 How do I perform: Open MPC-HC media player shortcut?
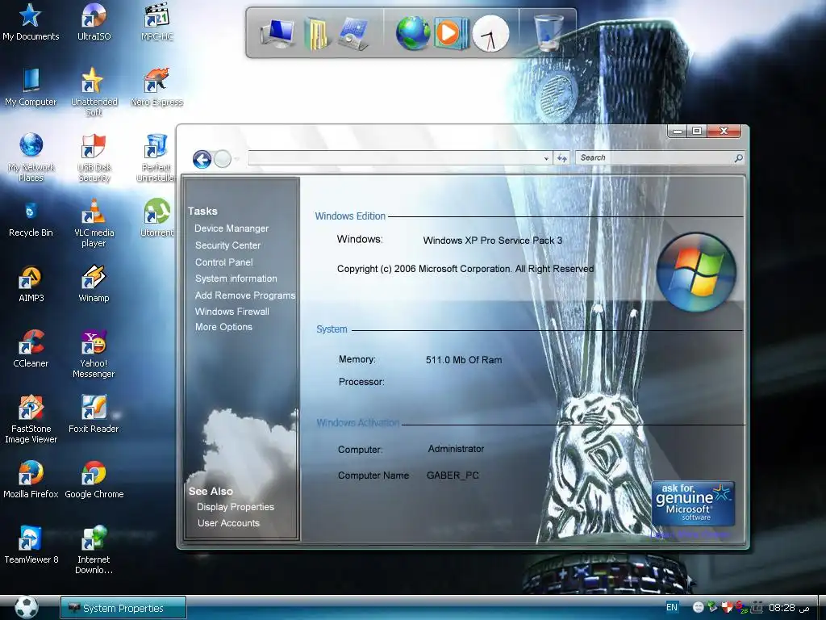pyautogui.click(x=156, y=22)
